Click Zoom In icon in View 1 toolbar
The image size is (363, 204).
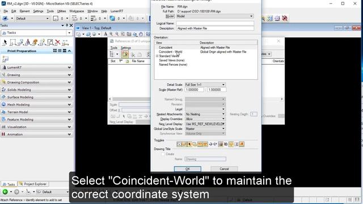[111, 34]
